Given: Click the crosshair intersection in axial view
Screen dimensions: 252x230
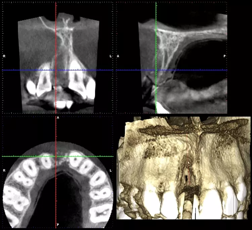Looking at the screenshot, I should point(56,156).
